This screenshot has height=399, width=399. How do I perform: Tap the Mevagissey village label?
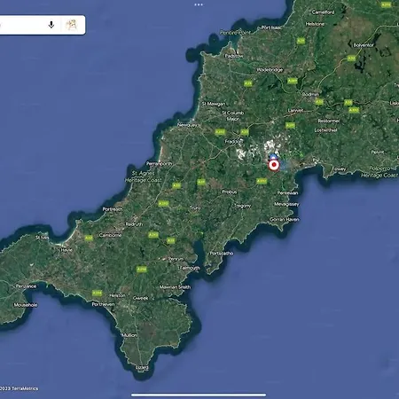click(x=286, y=204)
